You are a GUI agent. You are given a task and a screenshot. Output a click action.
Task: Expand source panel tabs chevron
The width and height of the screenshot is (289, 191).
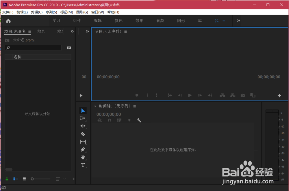(87, 31)
